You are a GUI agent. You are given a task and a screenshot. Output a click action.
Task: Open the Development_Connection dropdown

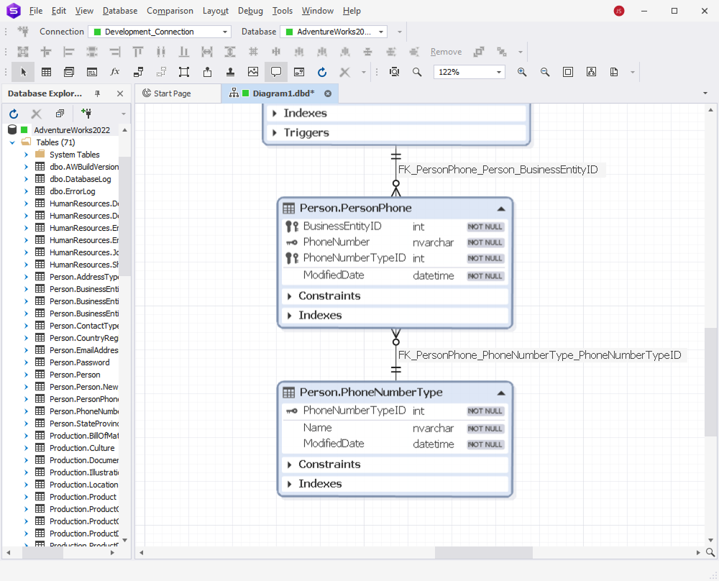tap(224, 32)
